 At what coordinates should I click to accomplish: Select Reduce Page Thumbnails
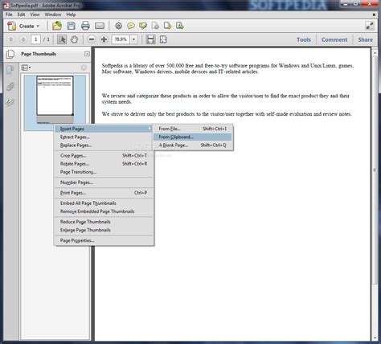coord(104,222)
